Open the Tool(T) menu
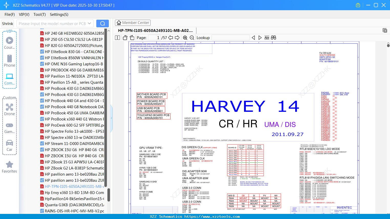The image size is (390, 219). [40, 15]
